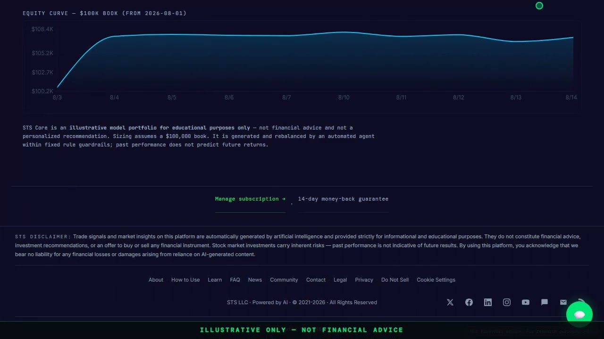Screen dimensions: 604x339
Task: Visit the News footer link
Action: [255, 280]
